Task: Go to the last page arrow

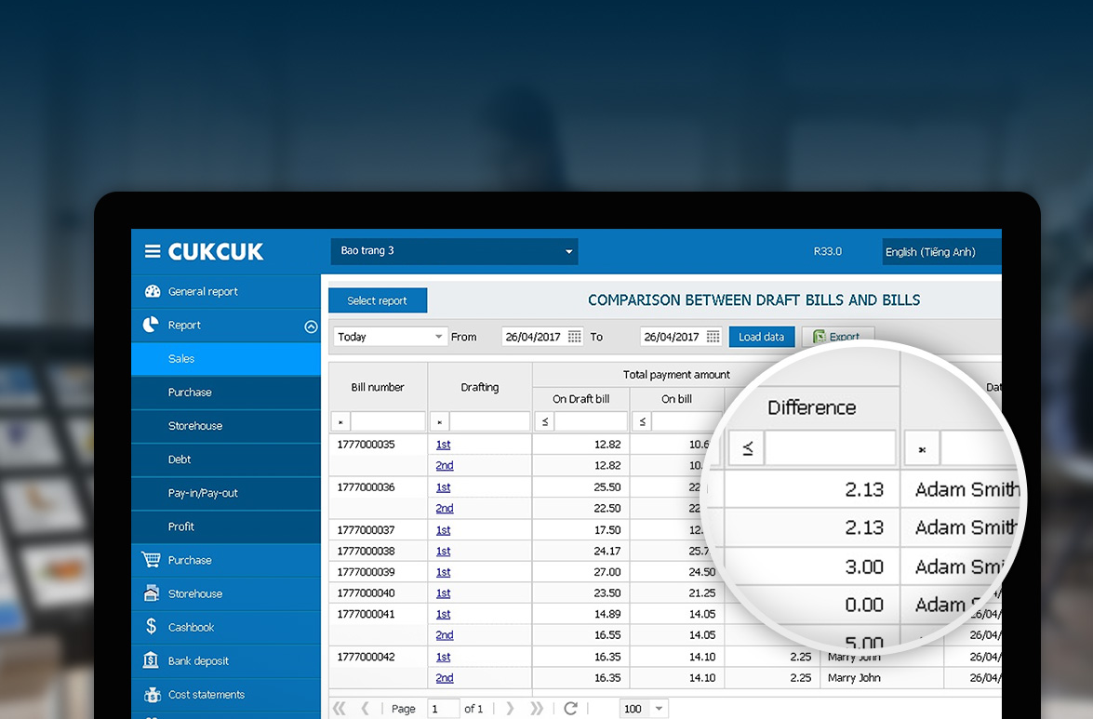Action: click(x=536, y=709)
